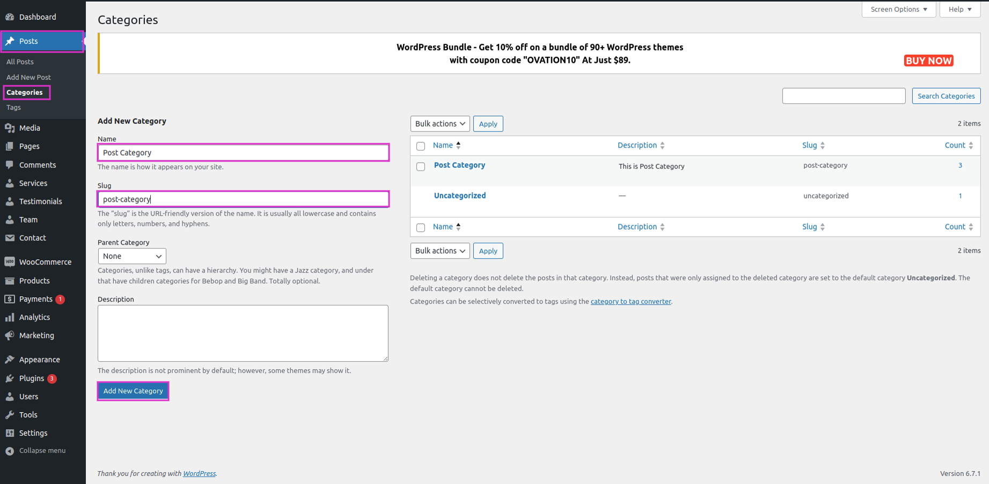The width and height of the screenshot is (989, 484).
Task: Click the Services person icon
Action: [x=10, y=184]
